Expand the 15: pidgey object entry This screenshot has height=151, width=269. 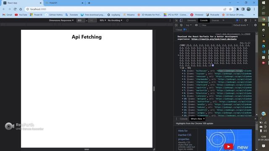click(x=182, y=113)
